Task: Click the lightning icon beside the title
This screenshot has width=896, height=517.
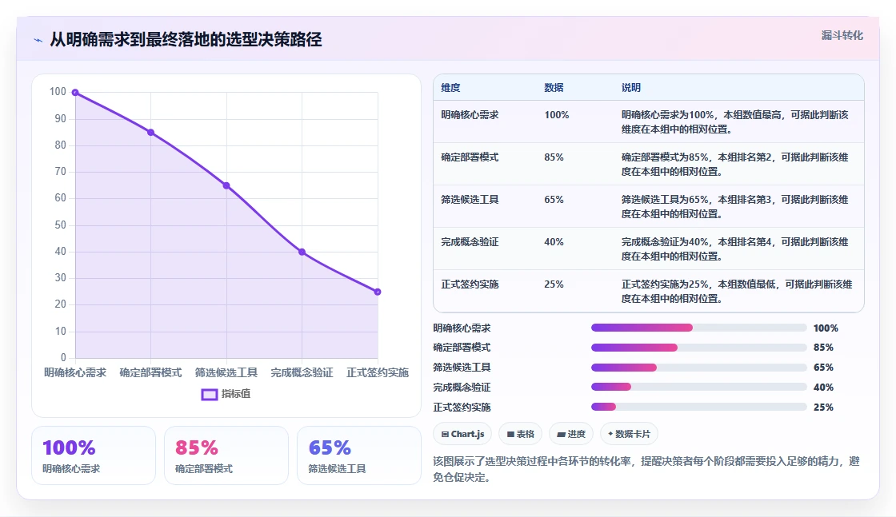Action: pyautogui.click(x=38, y=40)
